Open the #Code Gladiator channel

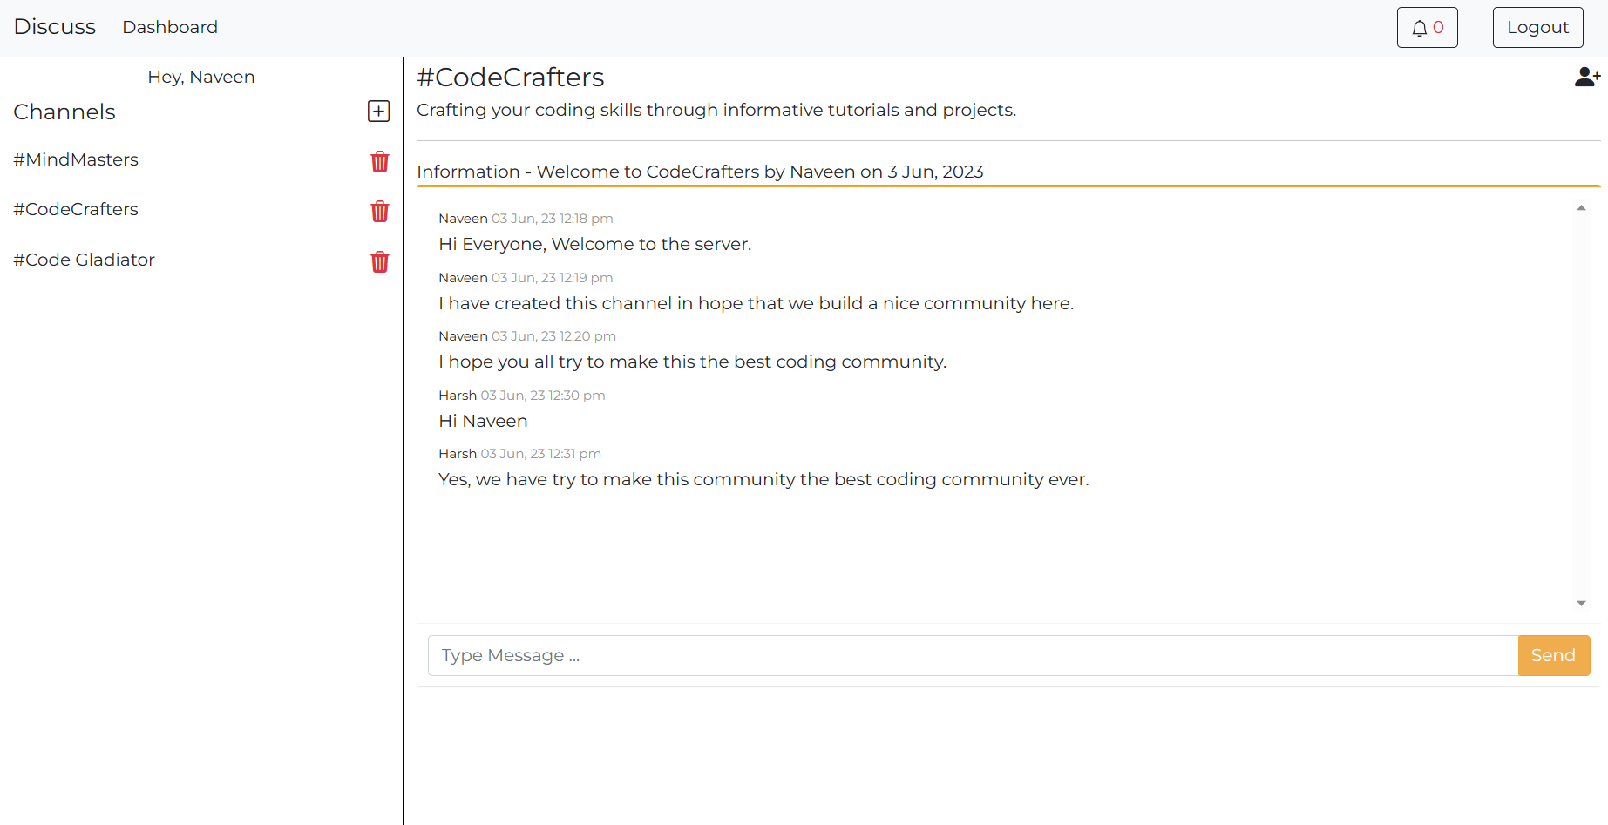84,260
